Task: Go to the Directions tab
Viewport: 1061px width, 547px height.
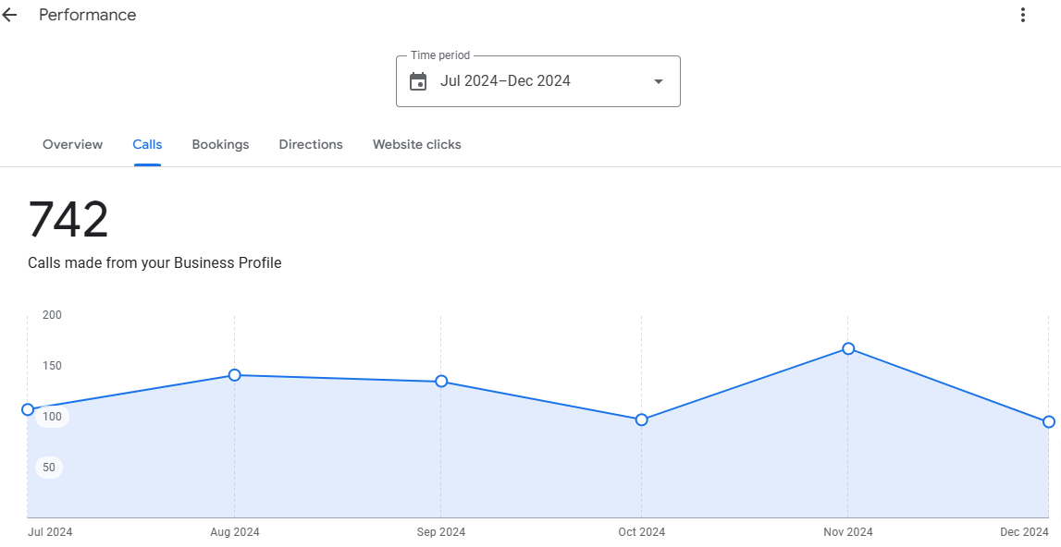Action: 311,144
